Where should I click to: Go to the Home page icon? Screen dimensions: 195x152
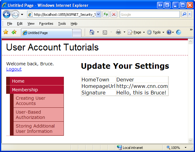tap(92, 32)
